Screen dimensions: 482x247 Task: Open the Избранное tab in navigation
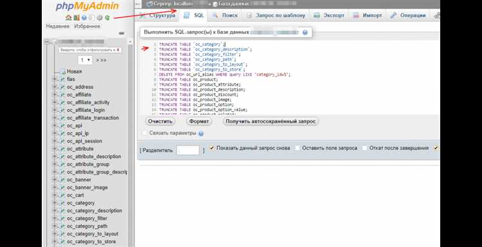pos(87,26)
